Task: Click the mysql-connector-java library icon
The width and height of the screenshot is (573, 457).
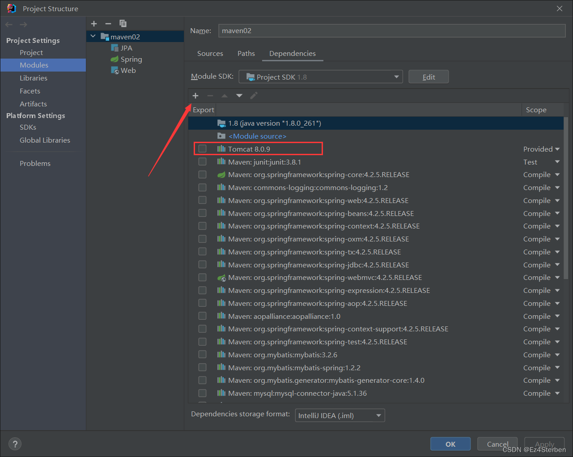Action: (x=221, y=393)
